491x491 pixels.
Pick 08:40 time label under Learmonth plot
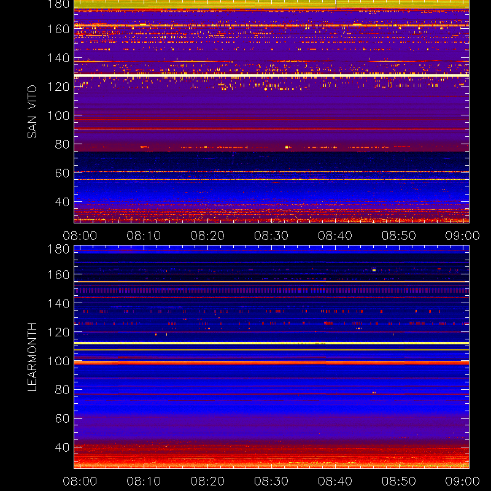335,481
